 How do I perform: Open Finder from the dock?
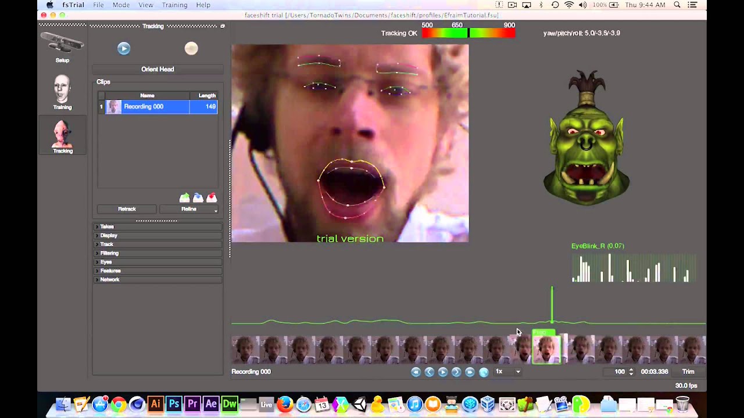click(x=63, y=404)
